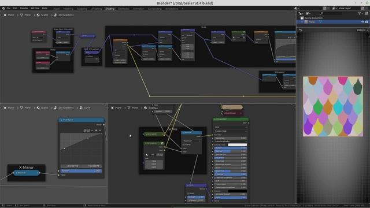This screenshot has height=208, width=370.
Task: Toggle clipping options on Float Curve
Action: coord(96,130)
